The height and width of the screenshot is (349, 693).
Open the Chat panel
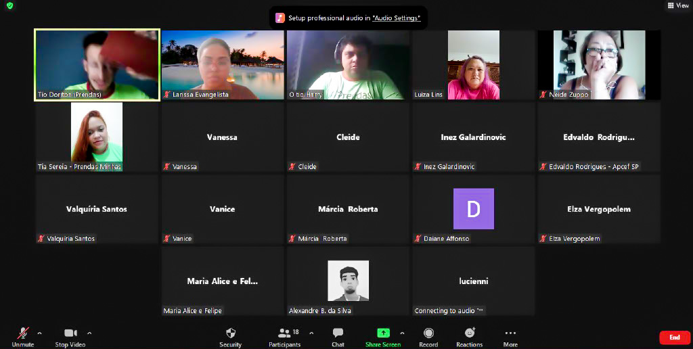pos(338,333)
